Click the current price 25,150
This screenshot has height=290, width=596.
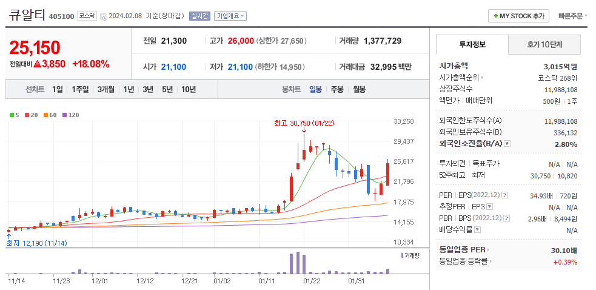click(35, 47)
